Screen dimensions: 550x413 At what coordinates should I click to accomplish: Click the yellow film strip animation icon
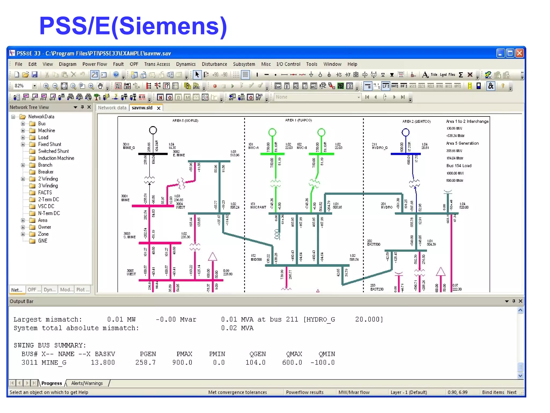[469, 86]
